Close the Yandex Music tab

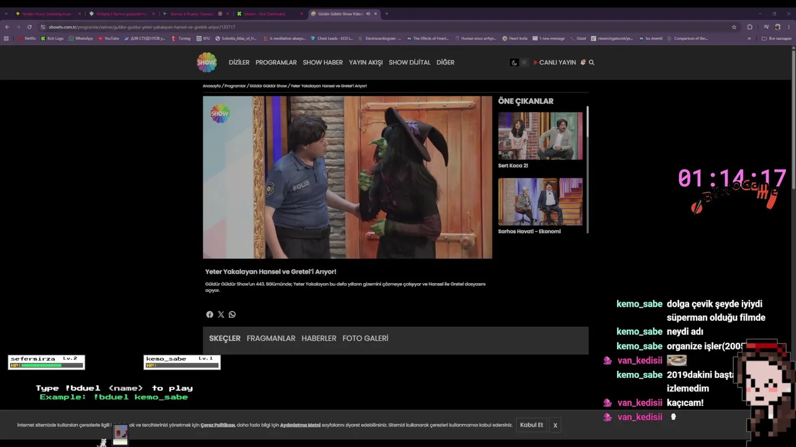[x=80, y=14]
